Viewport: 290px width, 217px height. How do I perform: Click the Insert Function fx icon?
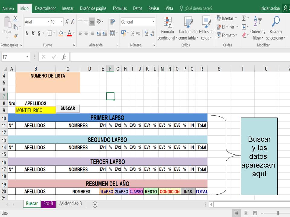(x=64, y=57)
